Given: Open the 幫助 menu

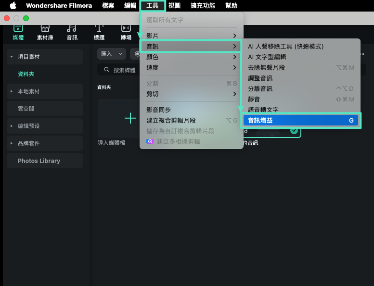Looking at the screenshot, I should click(x=231, y=5).
